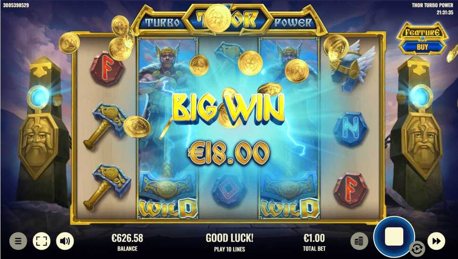The height and width of the screenshot is (259, 458).
Task: Click the red F rune bottom right
Action: tap(351, 190)
